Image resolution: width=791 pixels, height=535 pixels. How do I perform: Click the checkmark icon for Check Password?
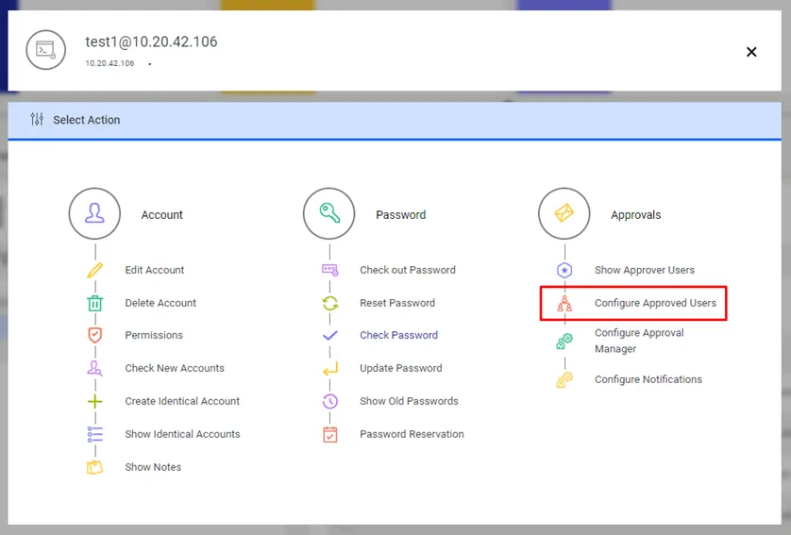[330, 335]
